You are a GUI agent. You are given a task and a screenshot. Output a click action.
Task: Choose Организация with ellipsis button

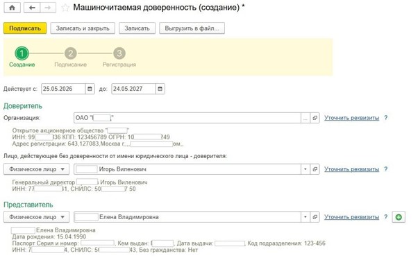point(306,118)
